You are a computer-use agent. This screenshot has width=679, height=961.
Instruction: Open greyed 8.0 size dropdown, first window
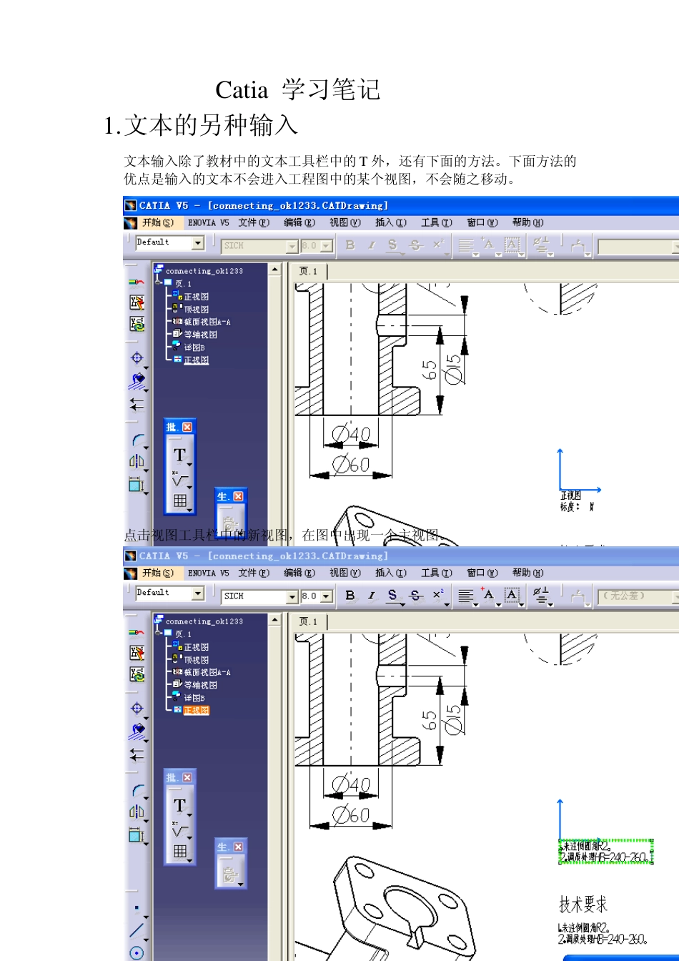327,246
